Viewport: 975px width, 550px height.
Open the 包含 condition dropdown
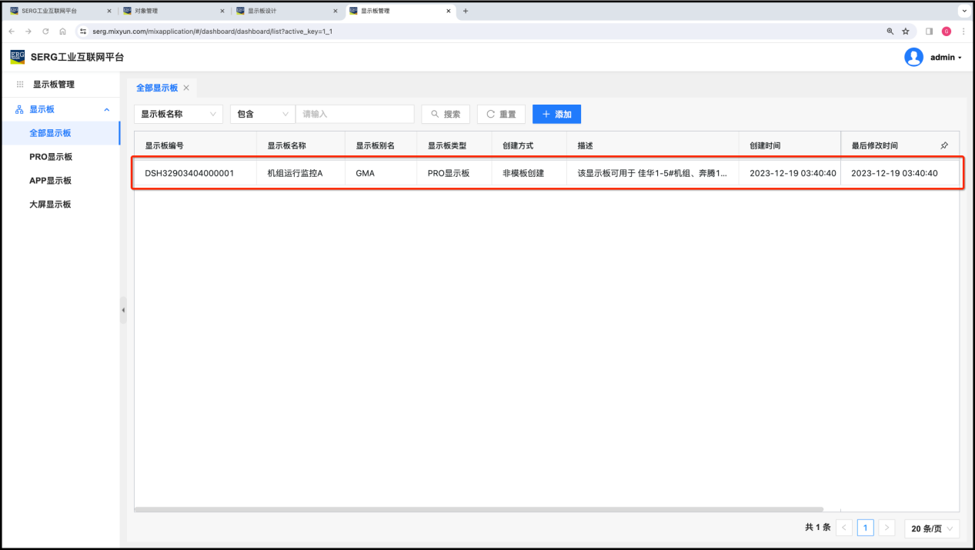click(262, 114)
